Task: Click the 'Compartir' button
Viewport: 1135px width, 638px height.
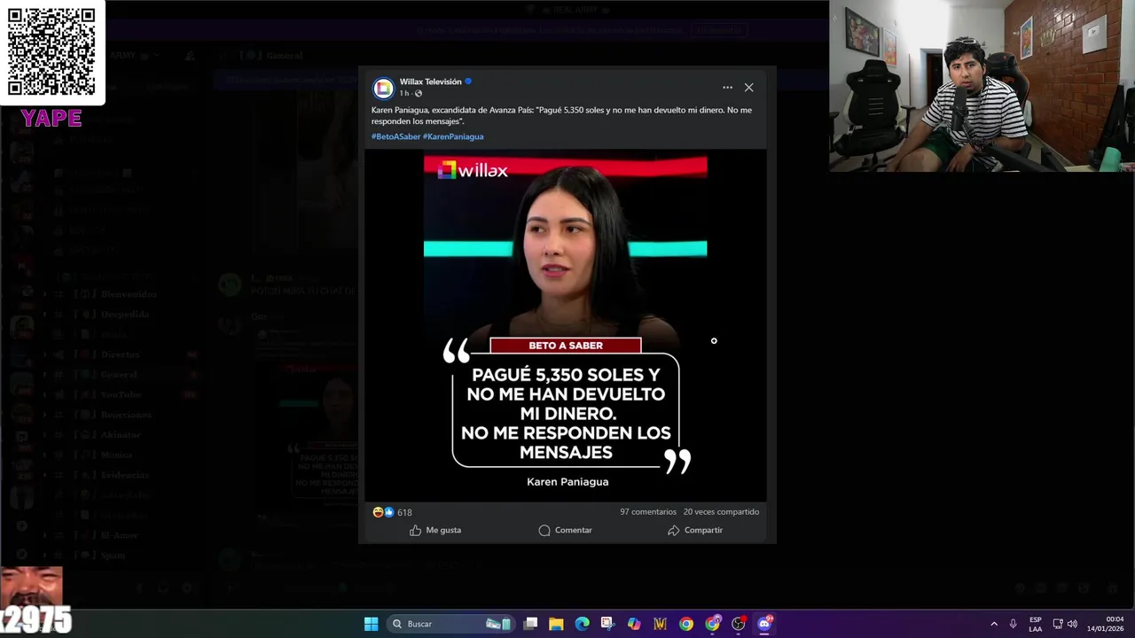Action: coord(695,530)
